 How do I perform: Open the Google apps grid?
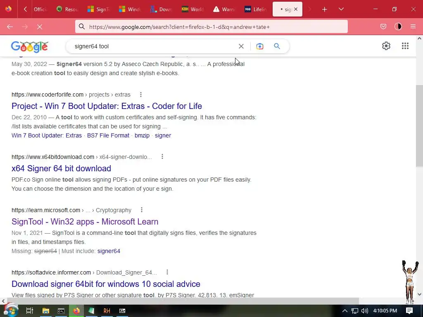(x=405, y=46)
